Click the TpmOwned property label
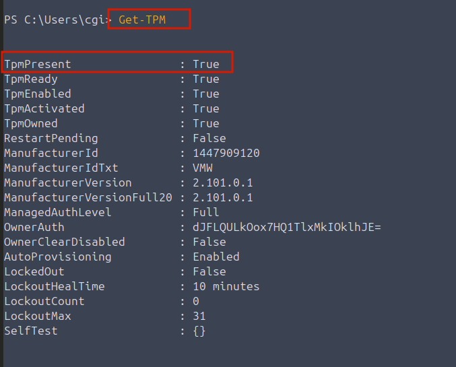 pos(31,123)
